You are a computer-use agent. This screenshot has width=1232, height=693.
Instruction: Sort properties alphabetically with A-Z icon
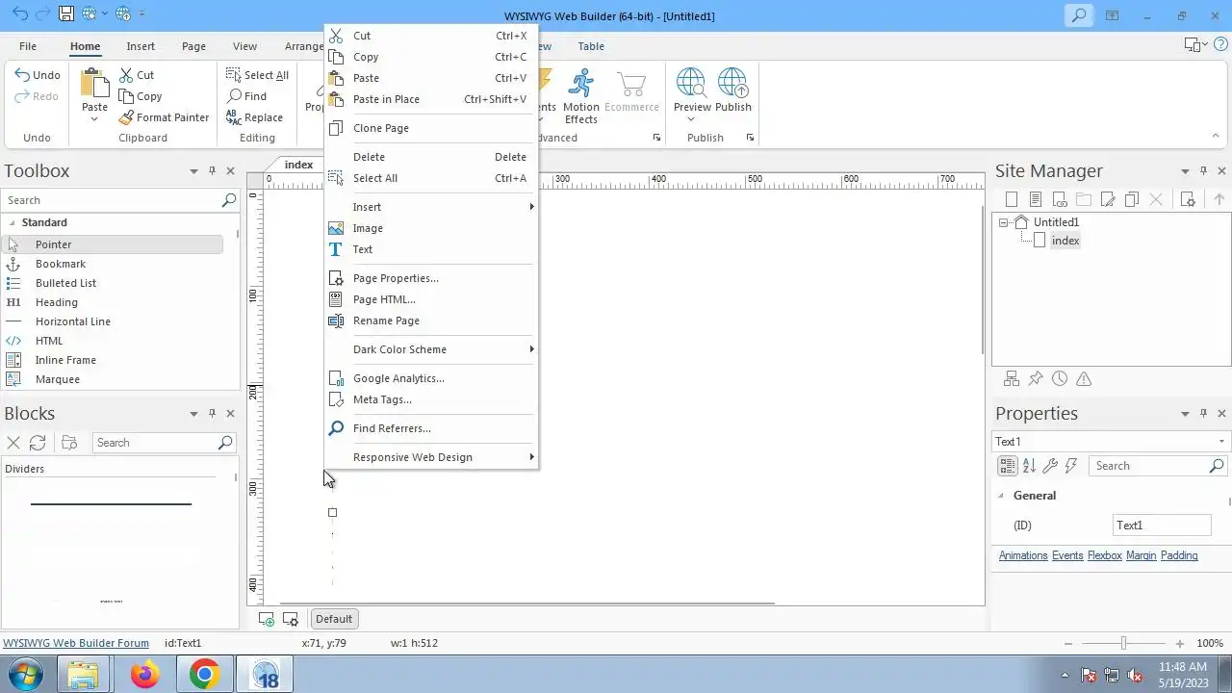[x=1029, y=466]
